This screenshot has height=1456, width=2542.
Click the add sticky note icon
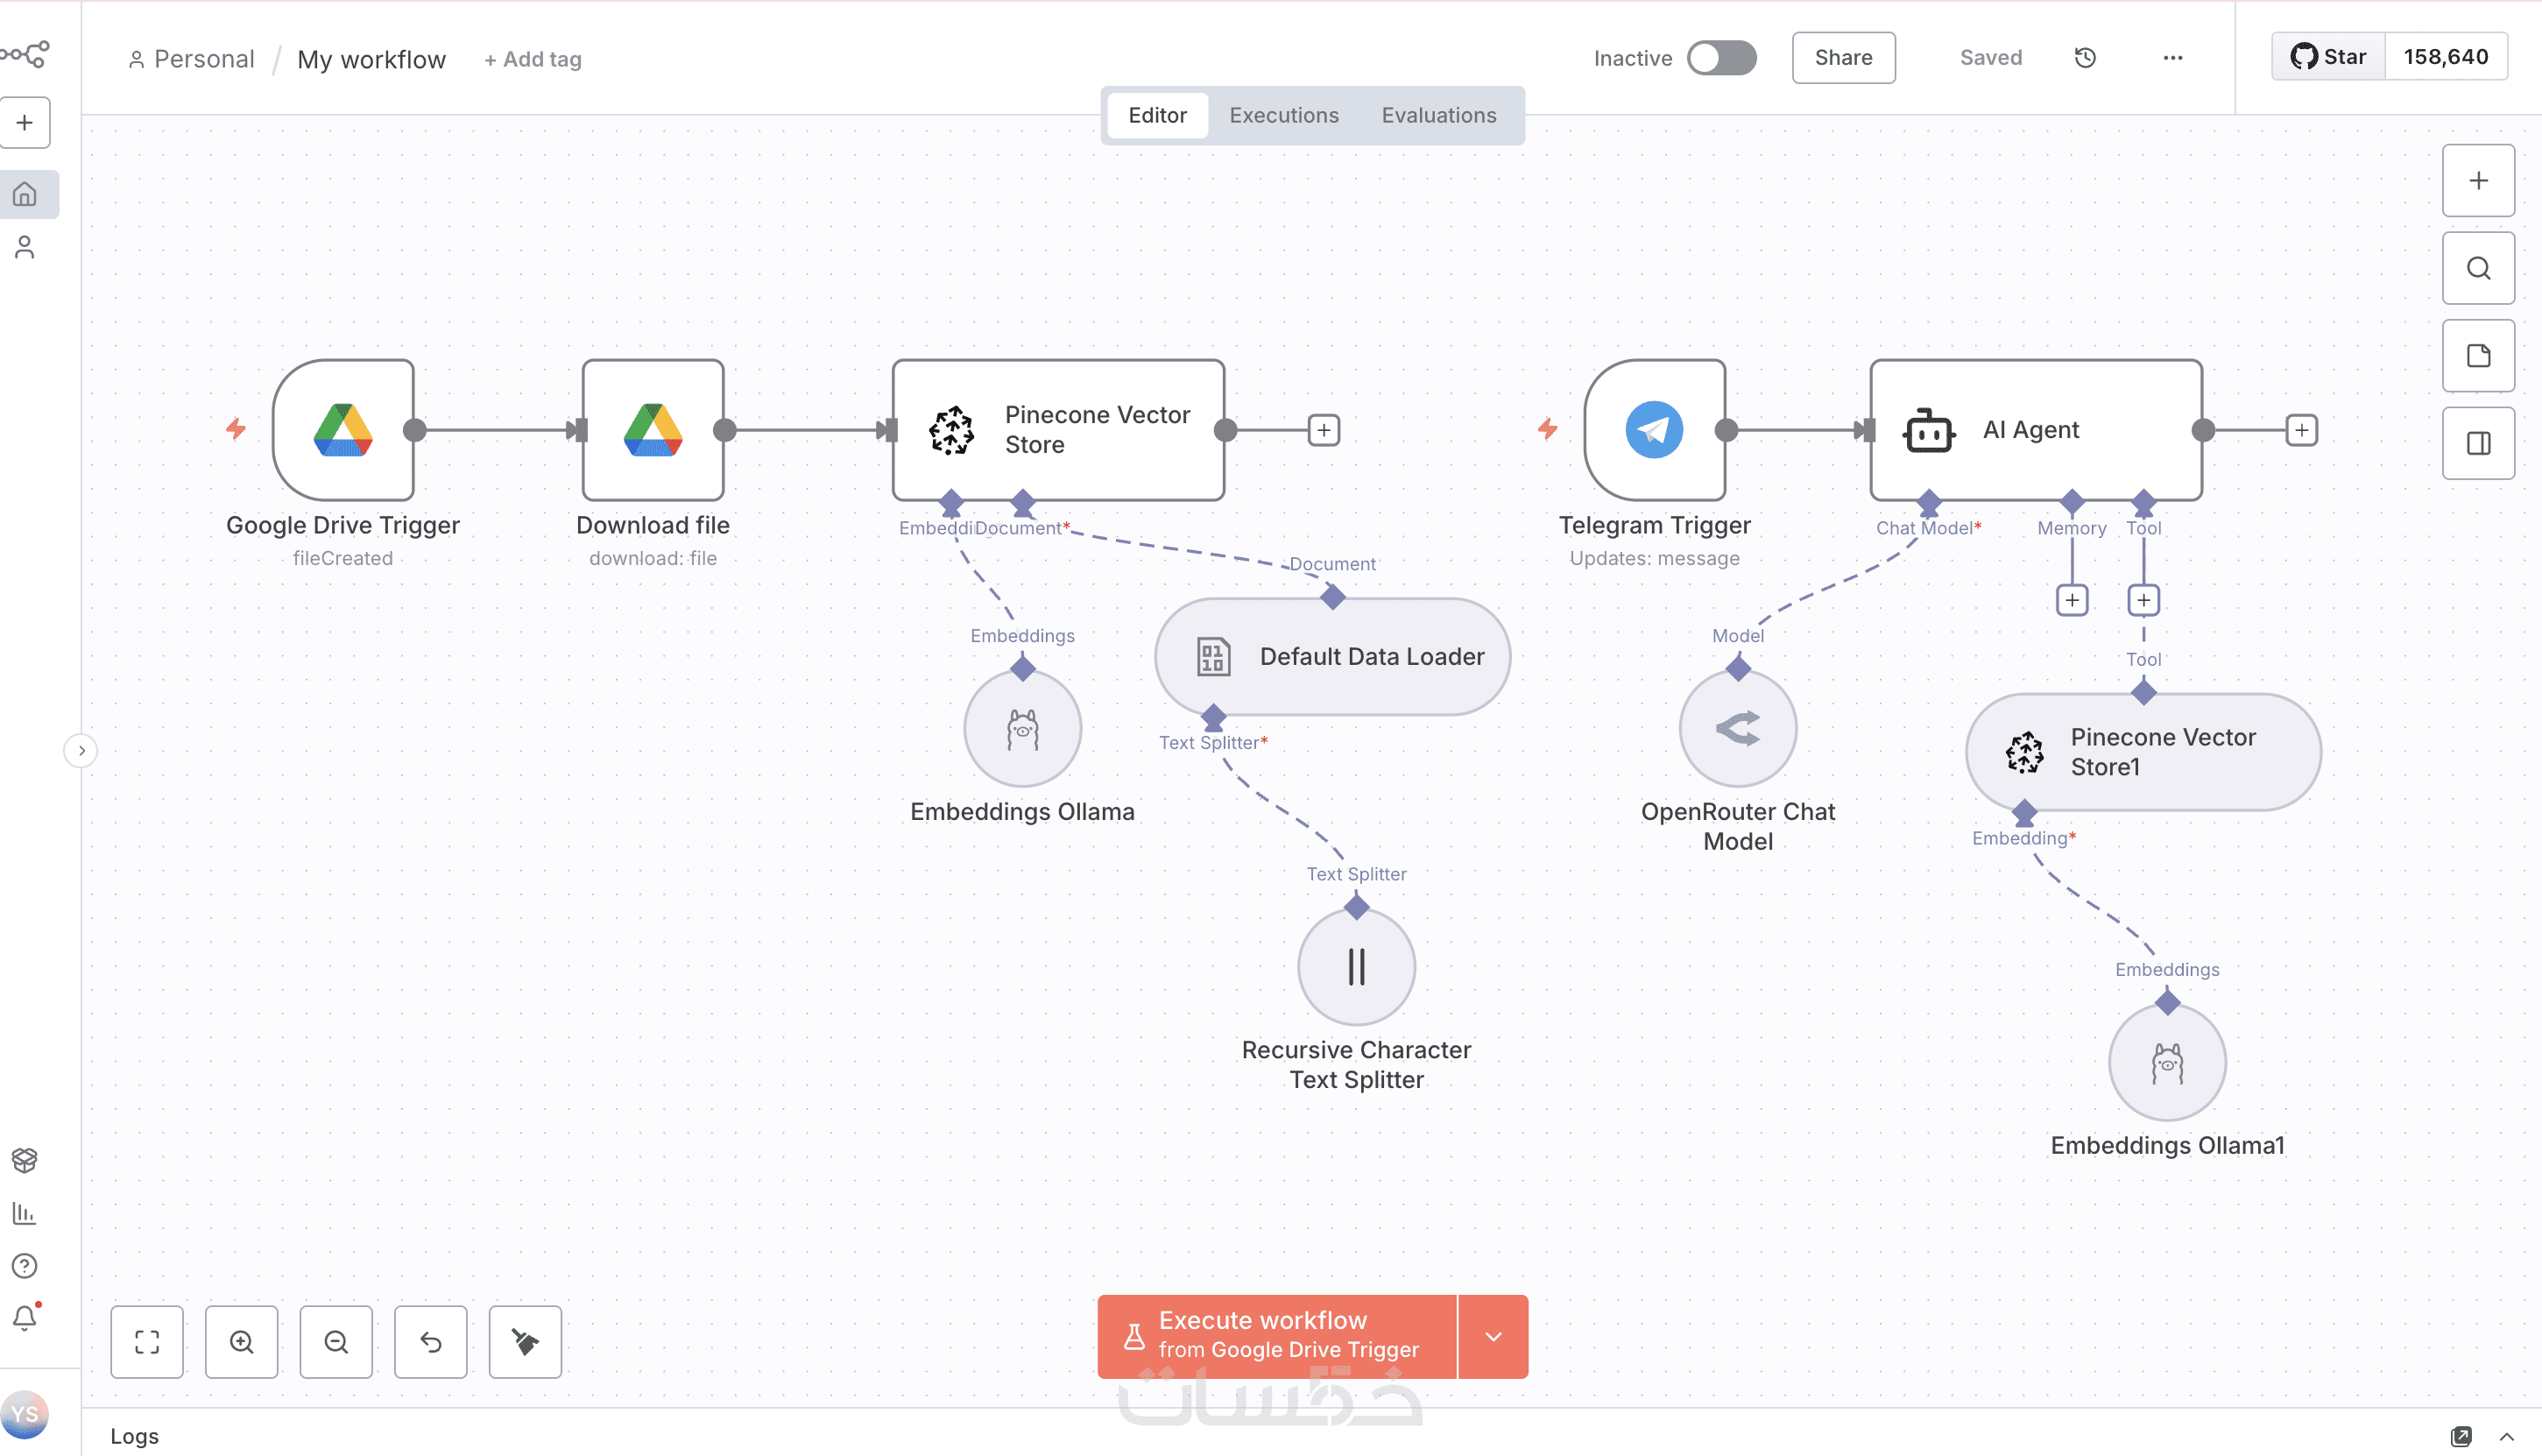click(x=2477, y=356)
